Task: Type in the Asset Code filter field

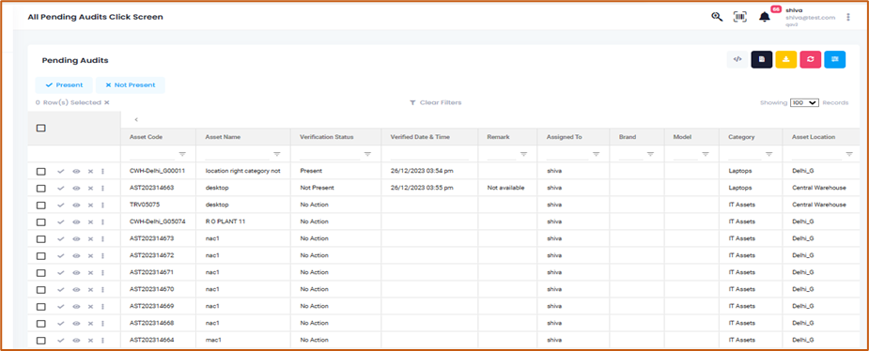Action: click(x=152, y=154)
